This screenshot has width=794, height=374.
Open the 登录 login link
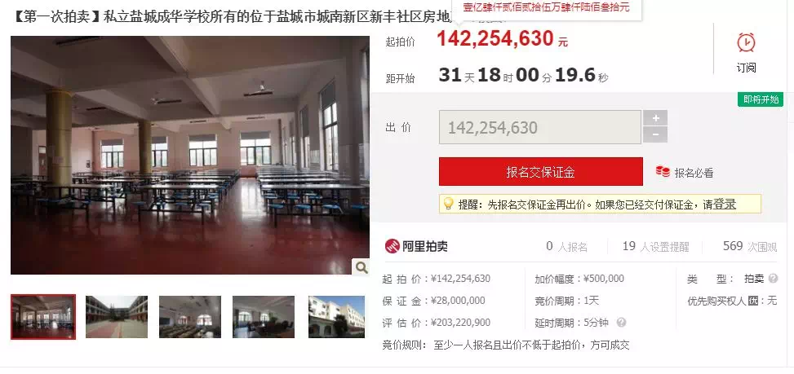(x=725, y=205)
